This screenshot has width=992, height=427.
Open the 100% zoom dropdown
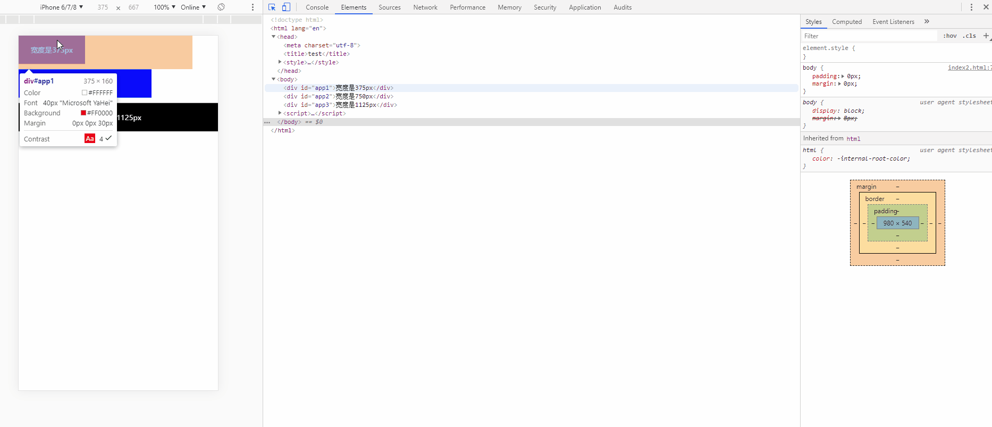164,7
